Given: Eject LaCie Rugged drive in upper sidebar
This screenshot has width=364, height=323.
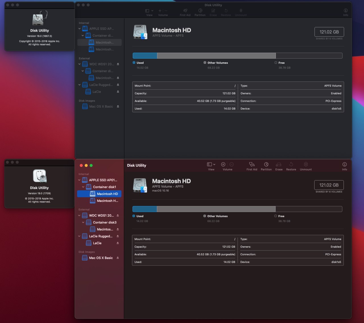Looking at the screenshot, I should pos(118,85).
